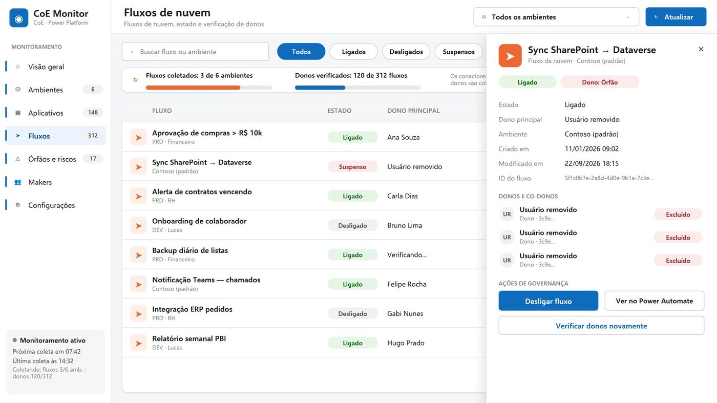717x403 pixels.
Task: Click UR avatar of second removed owner
Action: [x=507, y=237]
